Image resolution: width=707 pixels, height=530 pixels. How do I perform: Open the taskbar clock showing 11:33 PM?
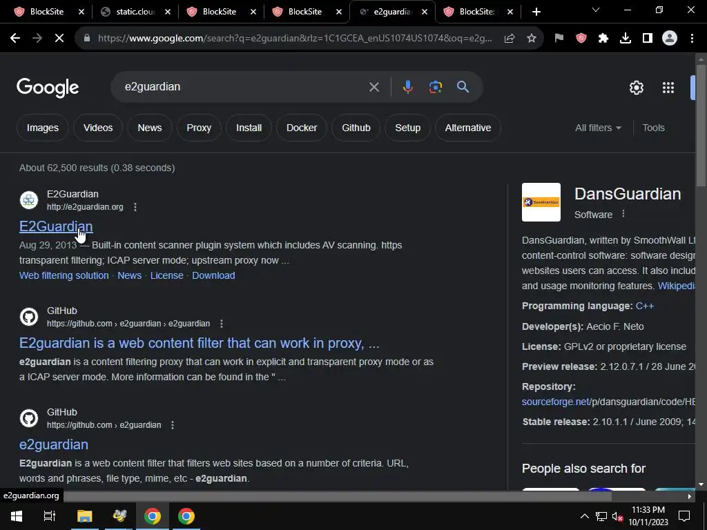[648, 516]
